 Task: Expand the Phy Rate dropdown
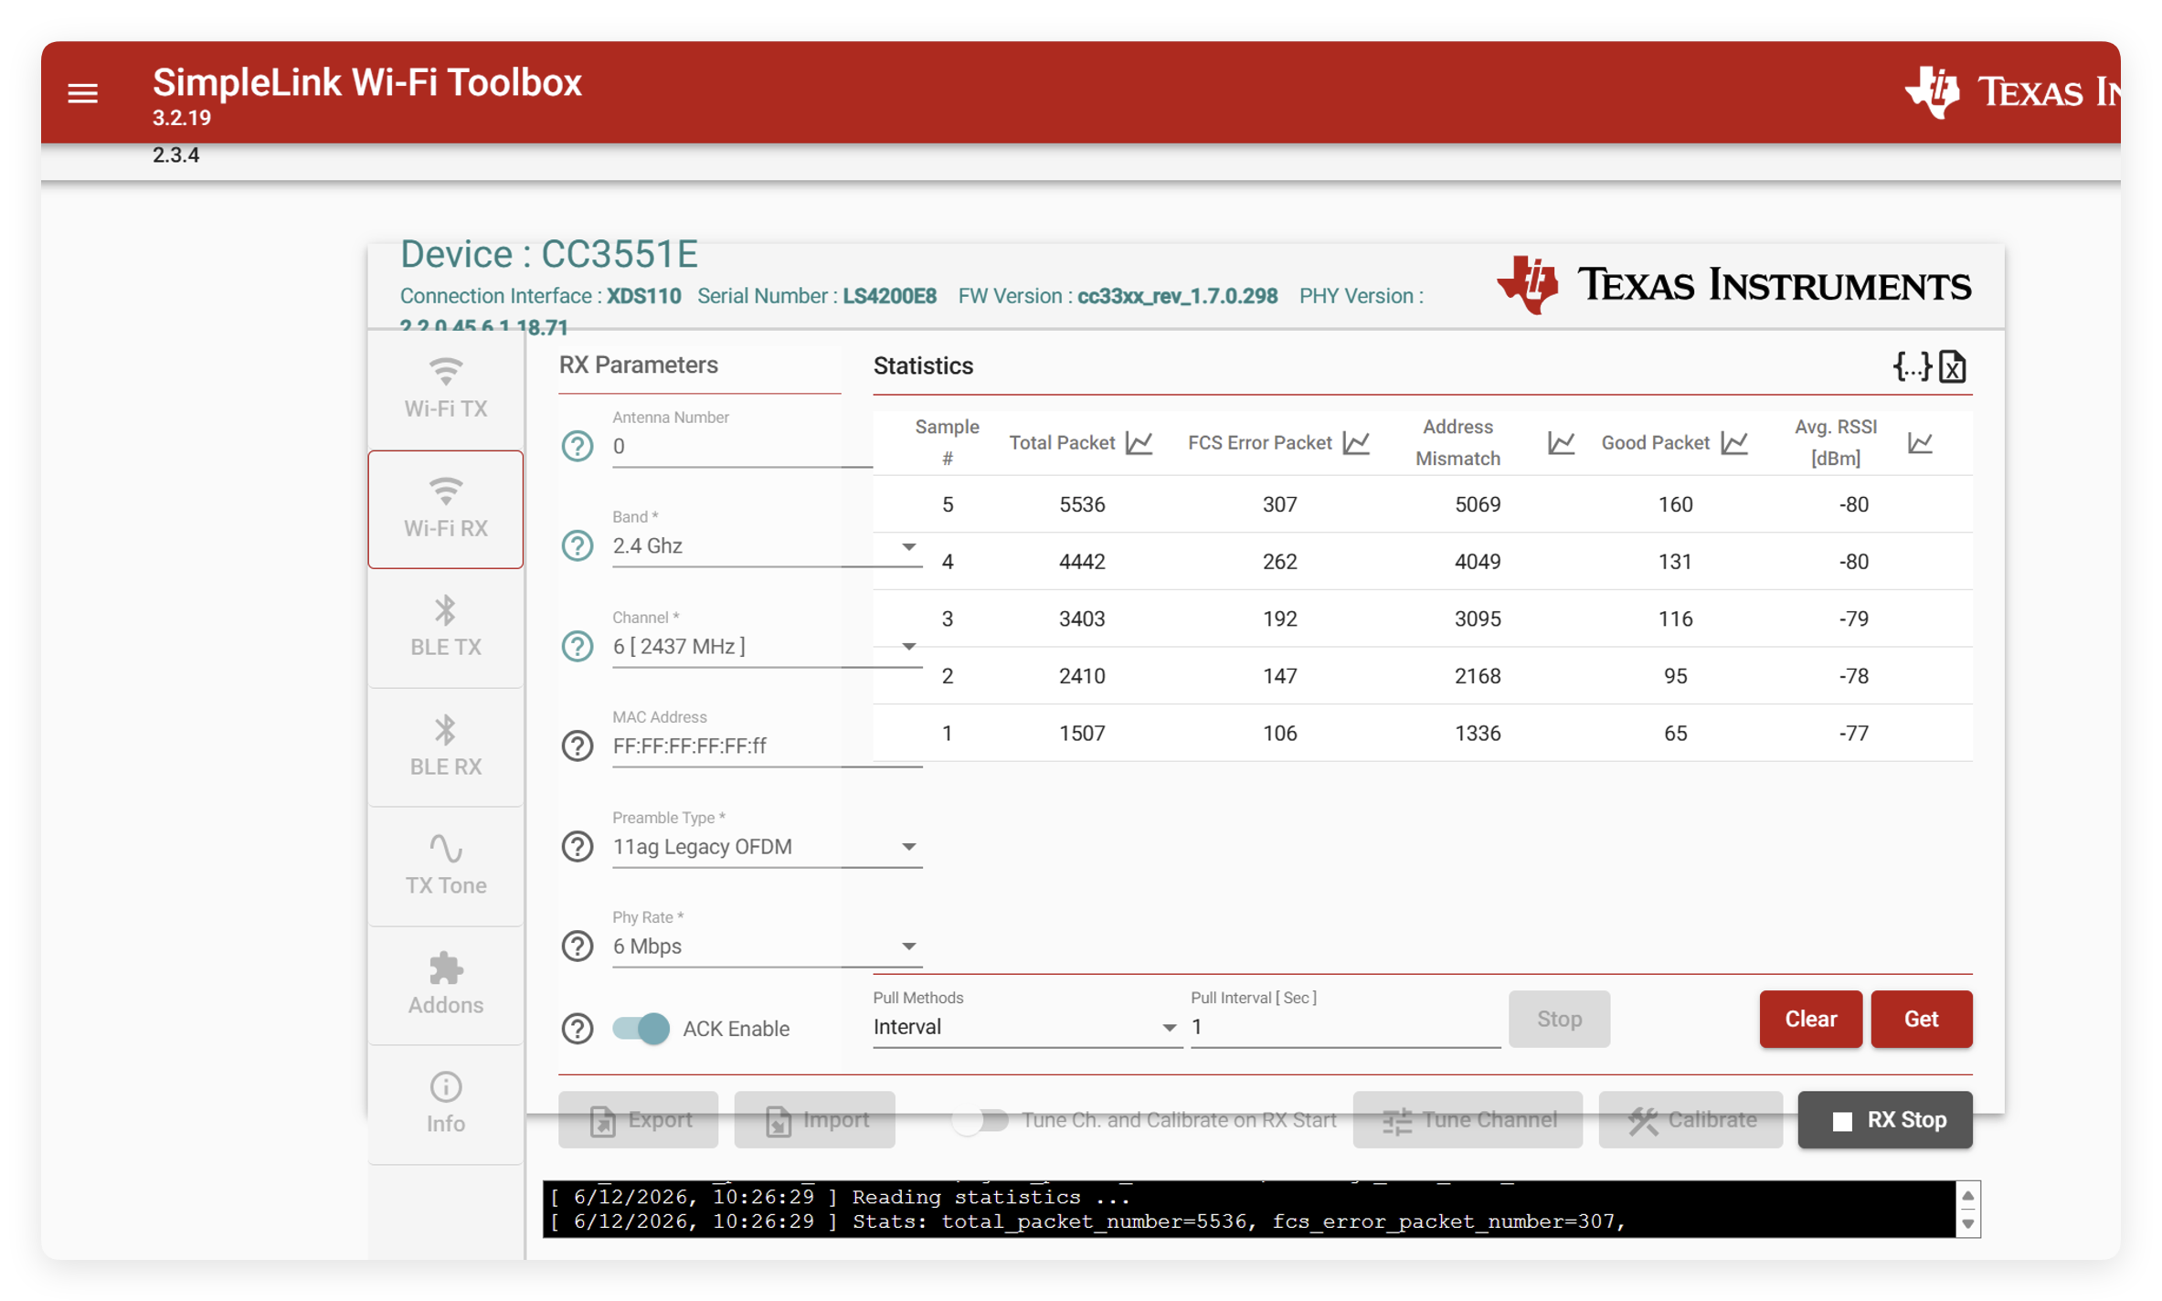tap(908, 947)
